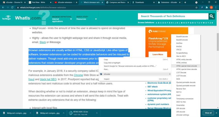
Task: Select Base64 decode in d3coder submenu
Action: pos(186,37)
